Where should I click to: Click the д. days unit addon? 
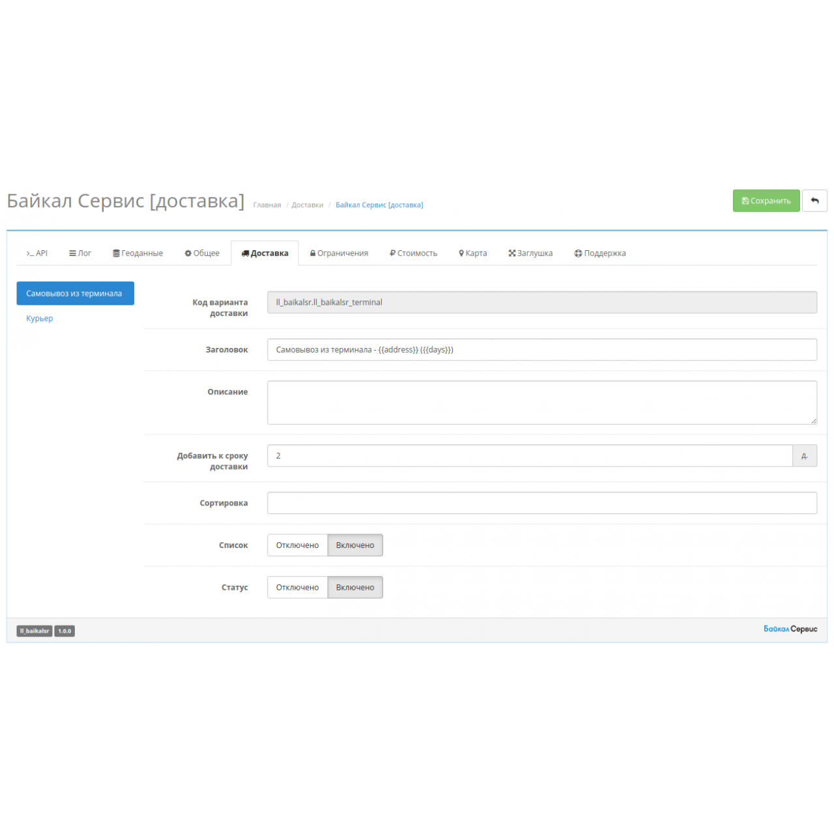coord(805,455)
